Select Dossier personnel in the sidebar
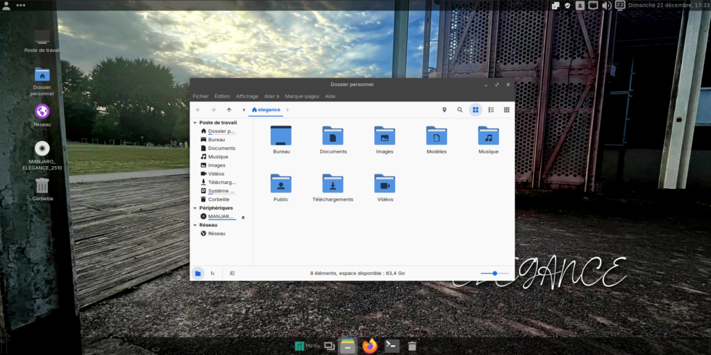 pos(221,131)
